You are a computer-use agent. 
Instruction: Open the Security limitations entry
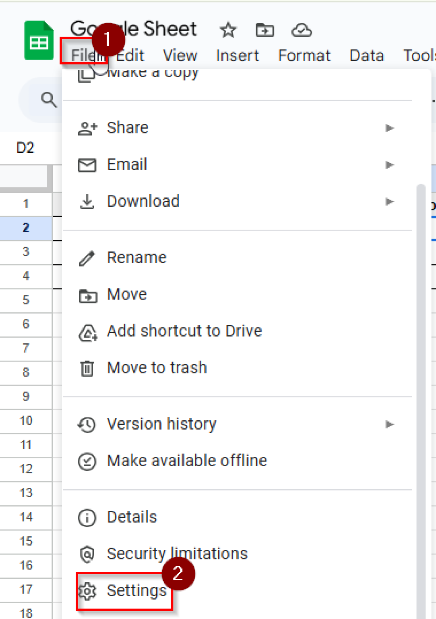point(177,553)
